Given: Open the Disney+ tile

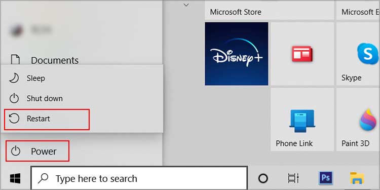Looking at the screenshot, I should pyautogui.click(x=236, y=54).
